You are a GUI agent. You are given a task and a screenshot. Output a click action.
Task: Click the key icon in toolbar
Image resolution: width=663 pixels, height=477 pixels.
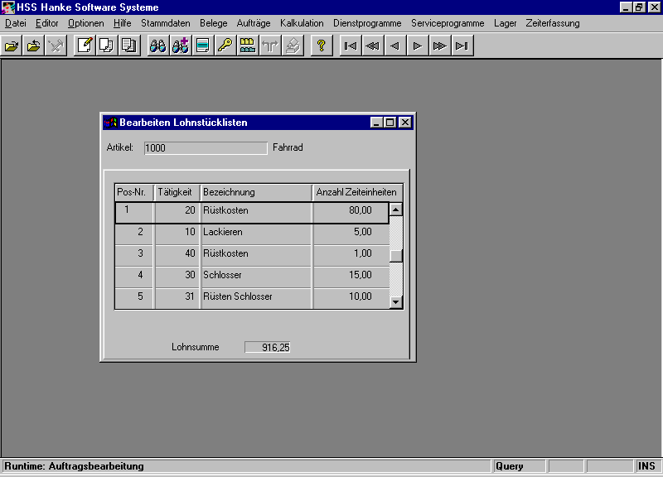[x=225, y=46]
